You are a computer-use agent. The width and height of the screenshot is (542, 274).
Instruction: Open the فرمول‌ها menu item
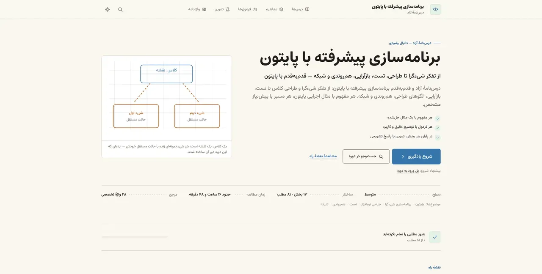(248, 9)
